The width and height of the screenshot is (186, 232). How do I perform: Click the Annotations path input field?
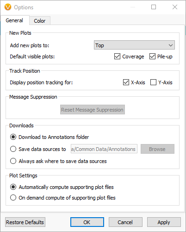[104, 149]
